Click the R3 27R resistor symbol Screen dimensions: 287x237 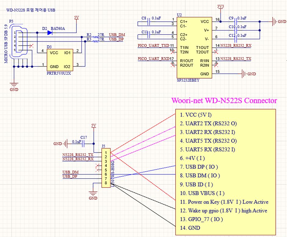click(95, 41)
